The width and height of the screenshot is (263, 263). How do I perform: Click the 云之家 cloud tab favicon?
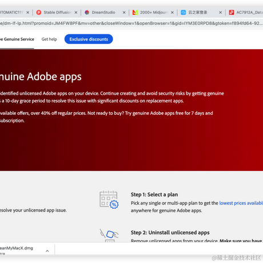pos(184,13)
